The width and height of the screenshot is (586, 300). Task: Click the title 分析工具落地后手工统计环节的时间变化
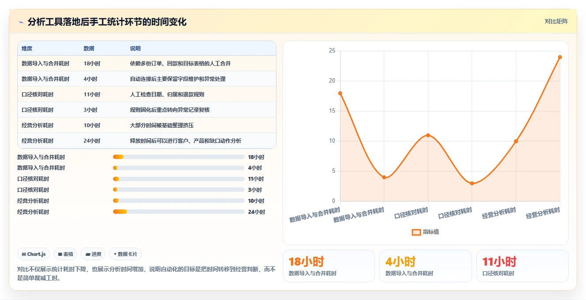(107, 22)
